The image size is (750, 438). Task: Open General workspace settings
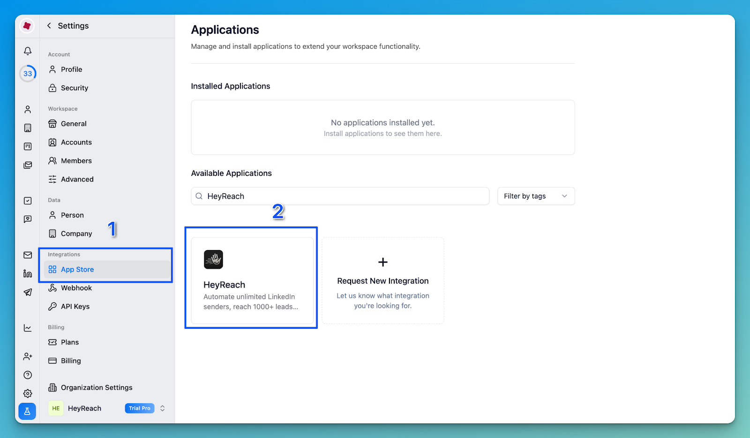click(106, 124)
